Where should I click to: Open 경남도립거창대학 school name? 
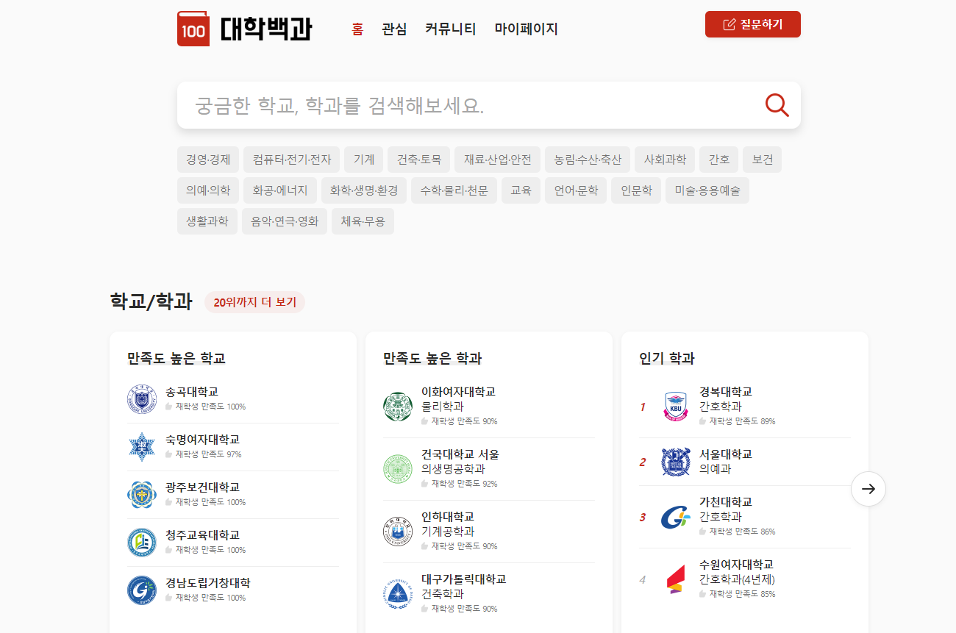pyautogui.click(x=208, y=583)
